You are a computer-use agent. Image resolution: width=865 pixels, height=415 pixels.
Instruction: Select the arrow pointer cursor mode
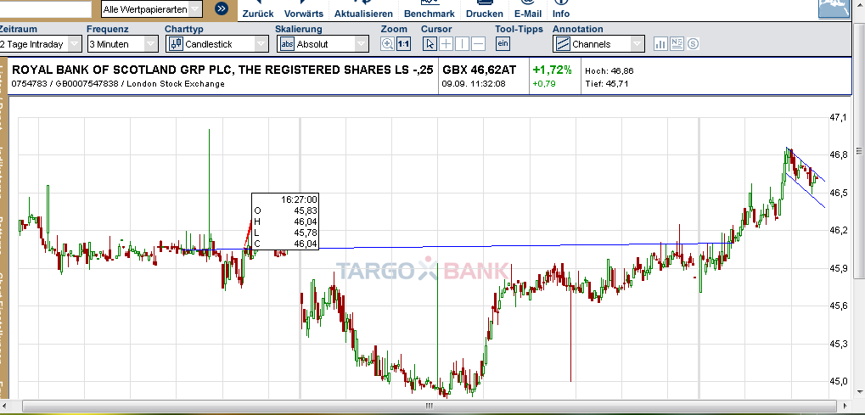coord(428,44)
